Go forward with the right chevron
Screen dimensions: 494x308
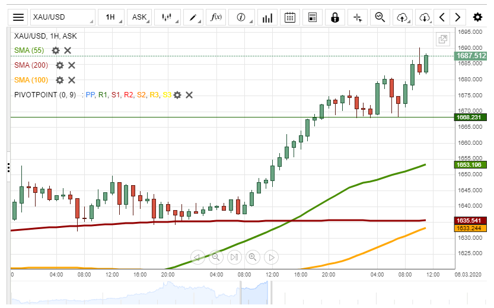[x=457, y=17]
